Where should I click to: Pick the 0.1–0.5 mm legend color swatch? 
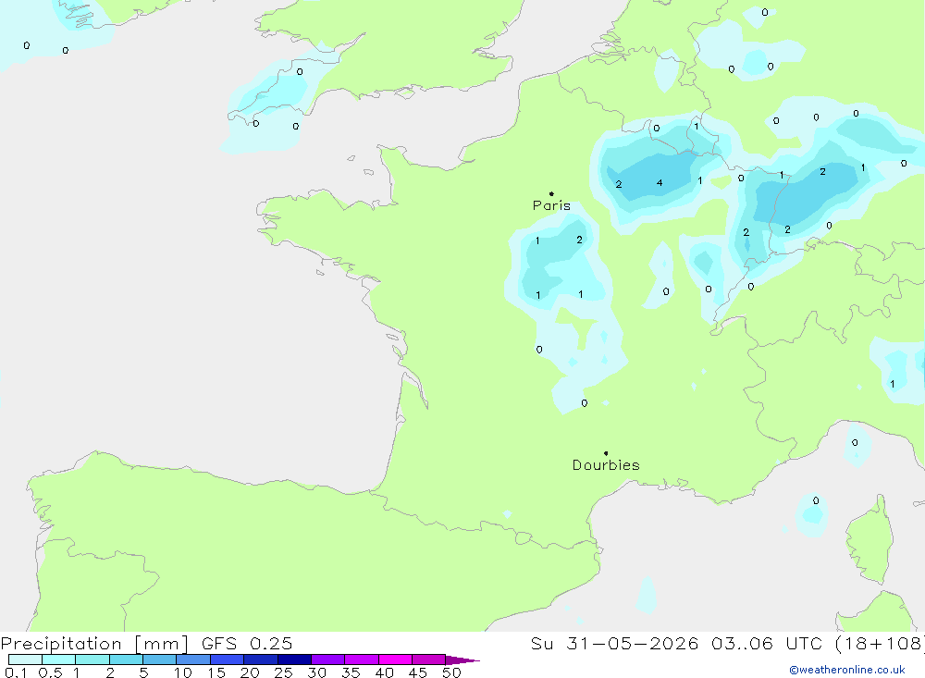tap(25, 660)
